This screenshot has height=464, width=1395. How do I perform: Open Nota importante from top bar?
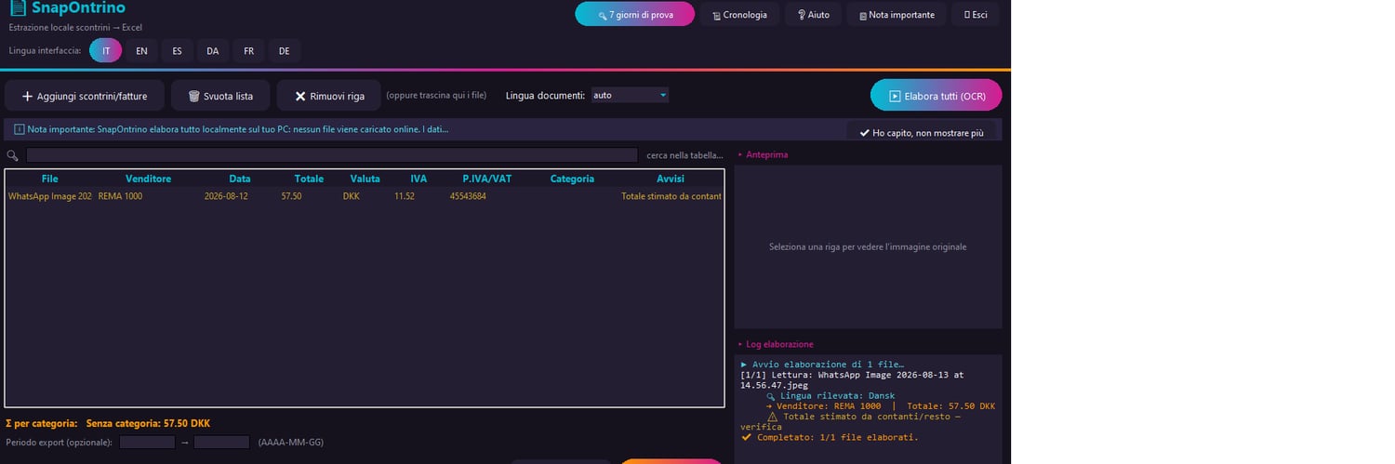point(897,15)
